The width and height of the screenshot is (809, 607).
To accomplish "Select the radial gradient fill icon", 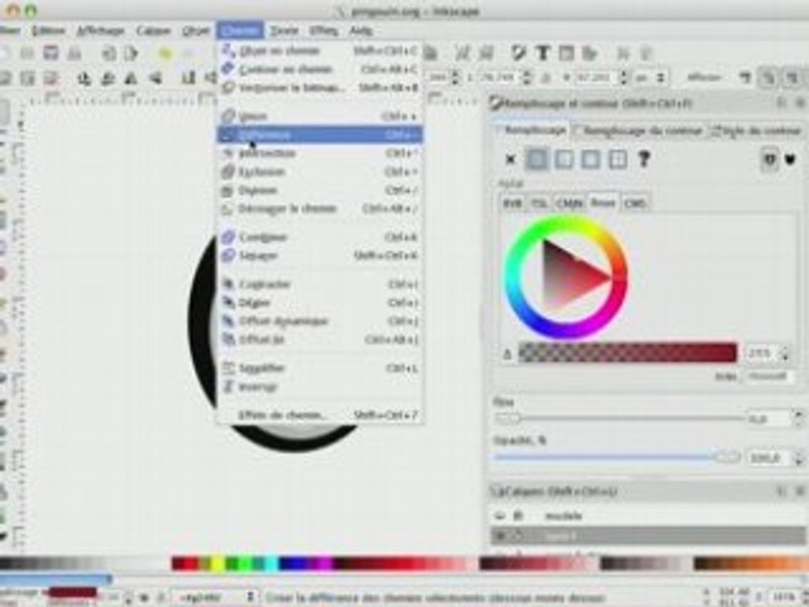I will [591, 159].
